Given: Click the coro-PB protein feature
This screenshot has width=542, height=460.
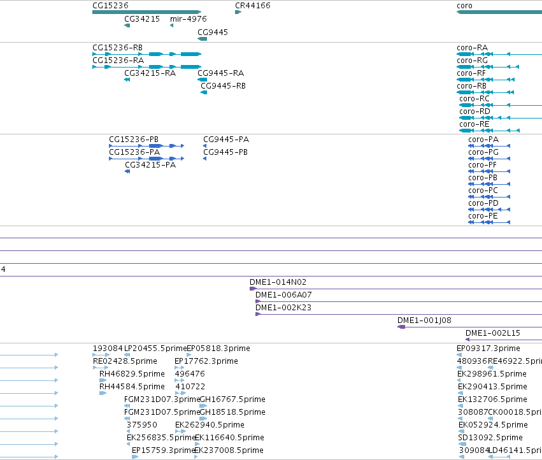Looking at the screenshot, I should 489,184.
